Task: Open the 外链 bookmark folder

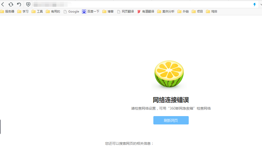Action: (x=183, y=12)
